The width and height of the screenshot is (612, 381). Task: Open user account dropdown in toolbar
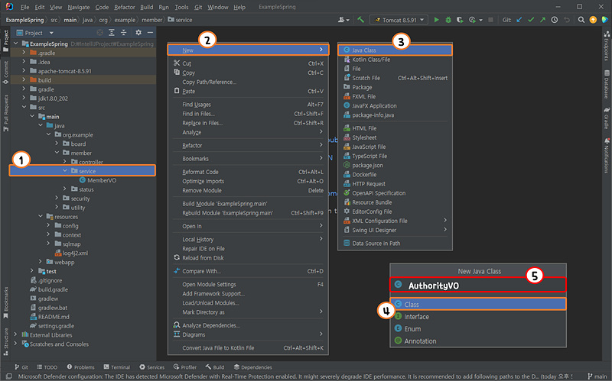click(343, 20)
